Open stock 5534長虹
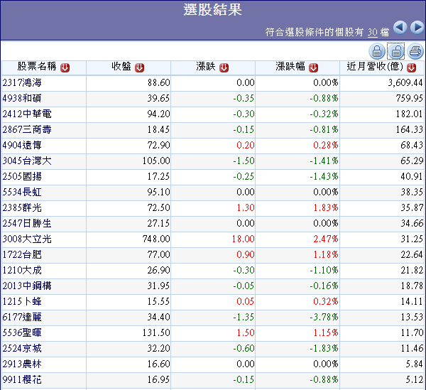The width and height of the screenshot is (426, 390). [x=22, y=192]
